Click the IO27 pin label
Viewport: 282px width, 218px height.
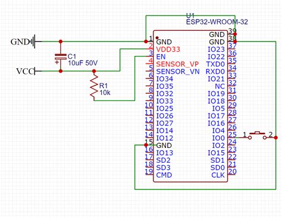click(x=165, y=124)
